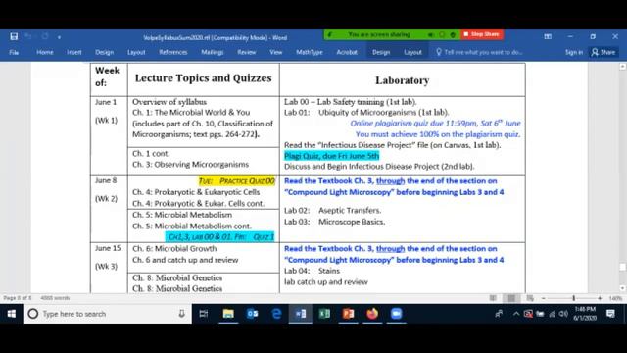Click the zoom in plus button
This screenshot has width=627, height=353.
tap(600, 298)
